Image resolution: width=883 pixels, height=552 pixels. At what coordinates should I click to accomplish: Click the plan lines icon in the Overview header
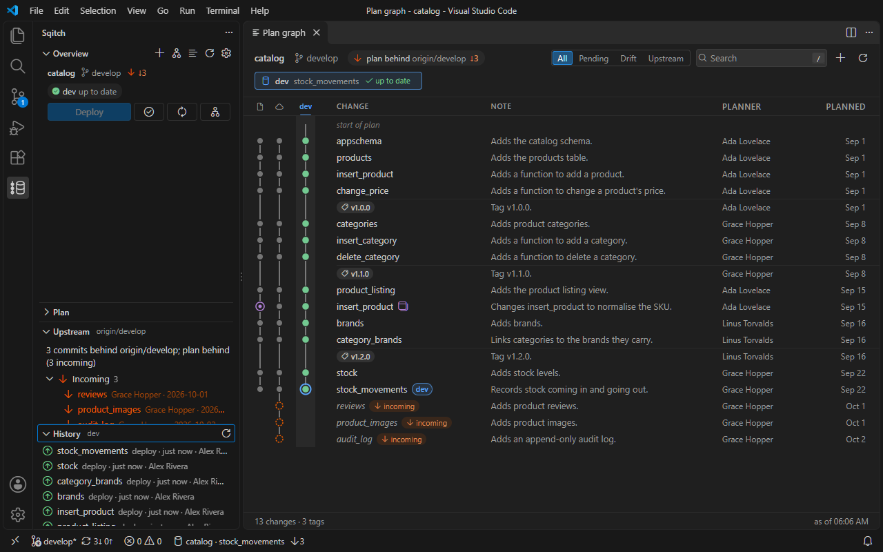pos(193,53)
